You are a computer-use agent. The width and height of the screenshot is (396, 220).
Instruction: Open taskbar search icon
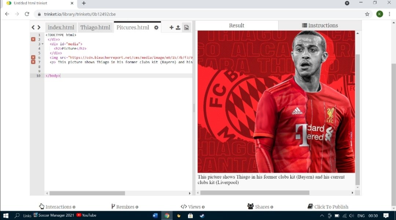click(x=17, y=216)
